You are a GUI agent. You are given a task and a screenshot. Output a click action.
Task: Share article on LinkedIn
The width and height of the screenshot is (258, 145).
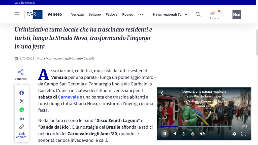[x=22, y=118]
